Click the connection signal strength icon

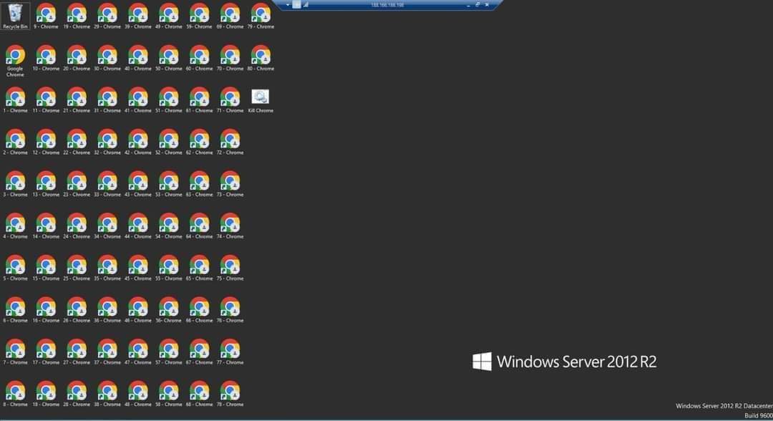pos(306,4)
